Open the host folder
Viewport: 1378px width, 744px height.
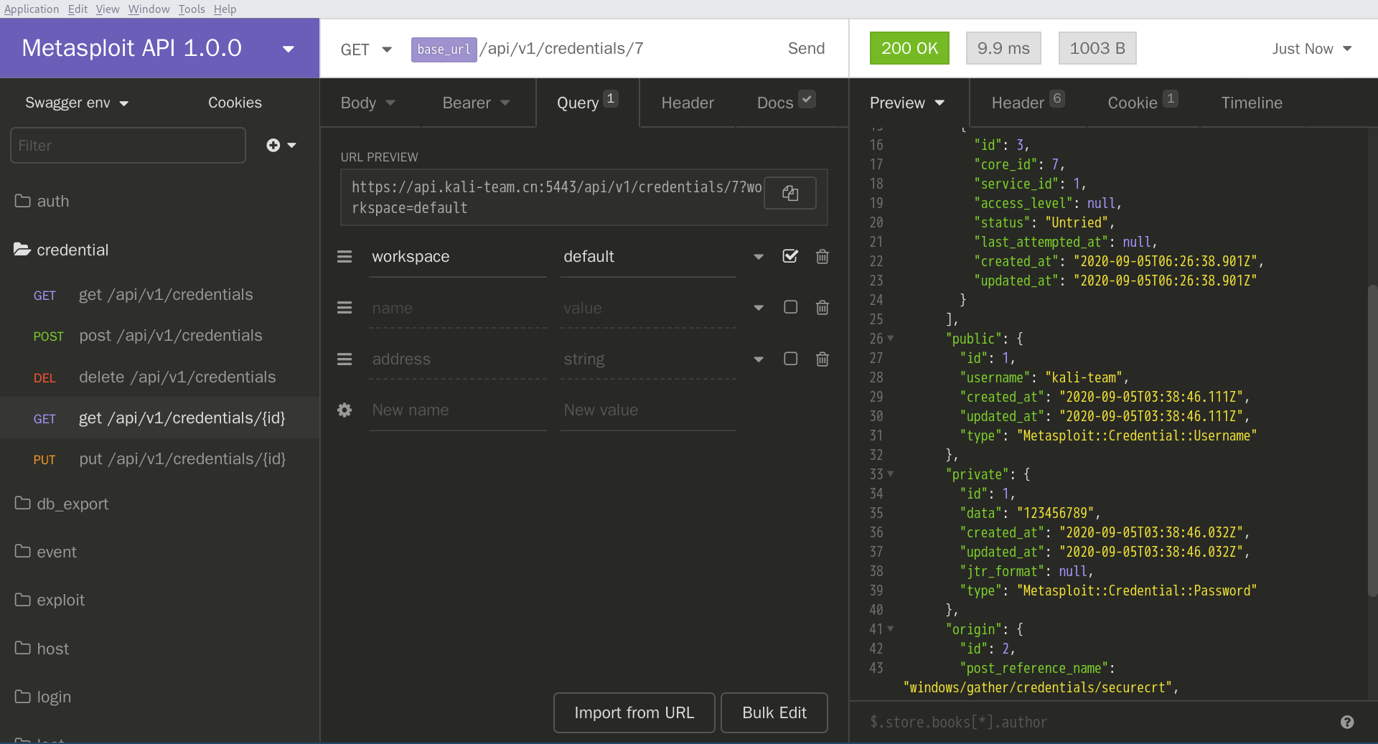[159, 649]
